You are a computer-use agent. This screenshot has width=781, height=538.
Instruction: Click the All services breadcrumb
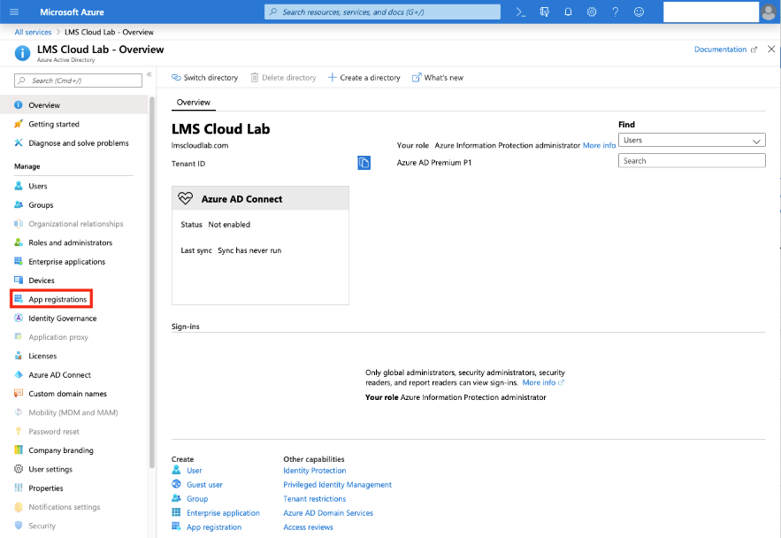pyautogui.click(x=33, y=32)
